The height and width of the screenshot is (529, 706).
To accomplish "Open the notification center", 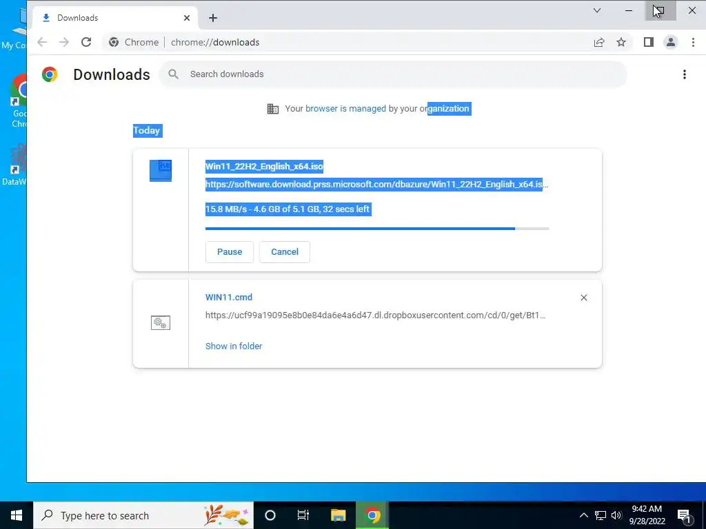I will tap(685, 515).
